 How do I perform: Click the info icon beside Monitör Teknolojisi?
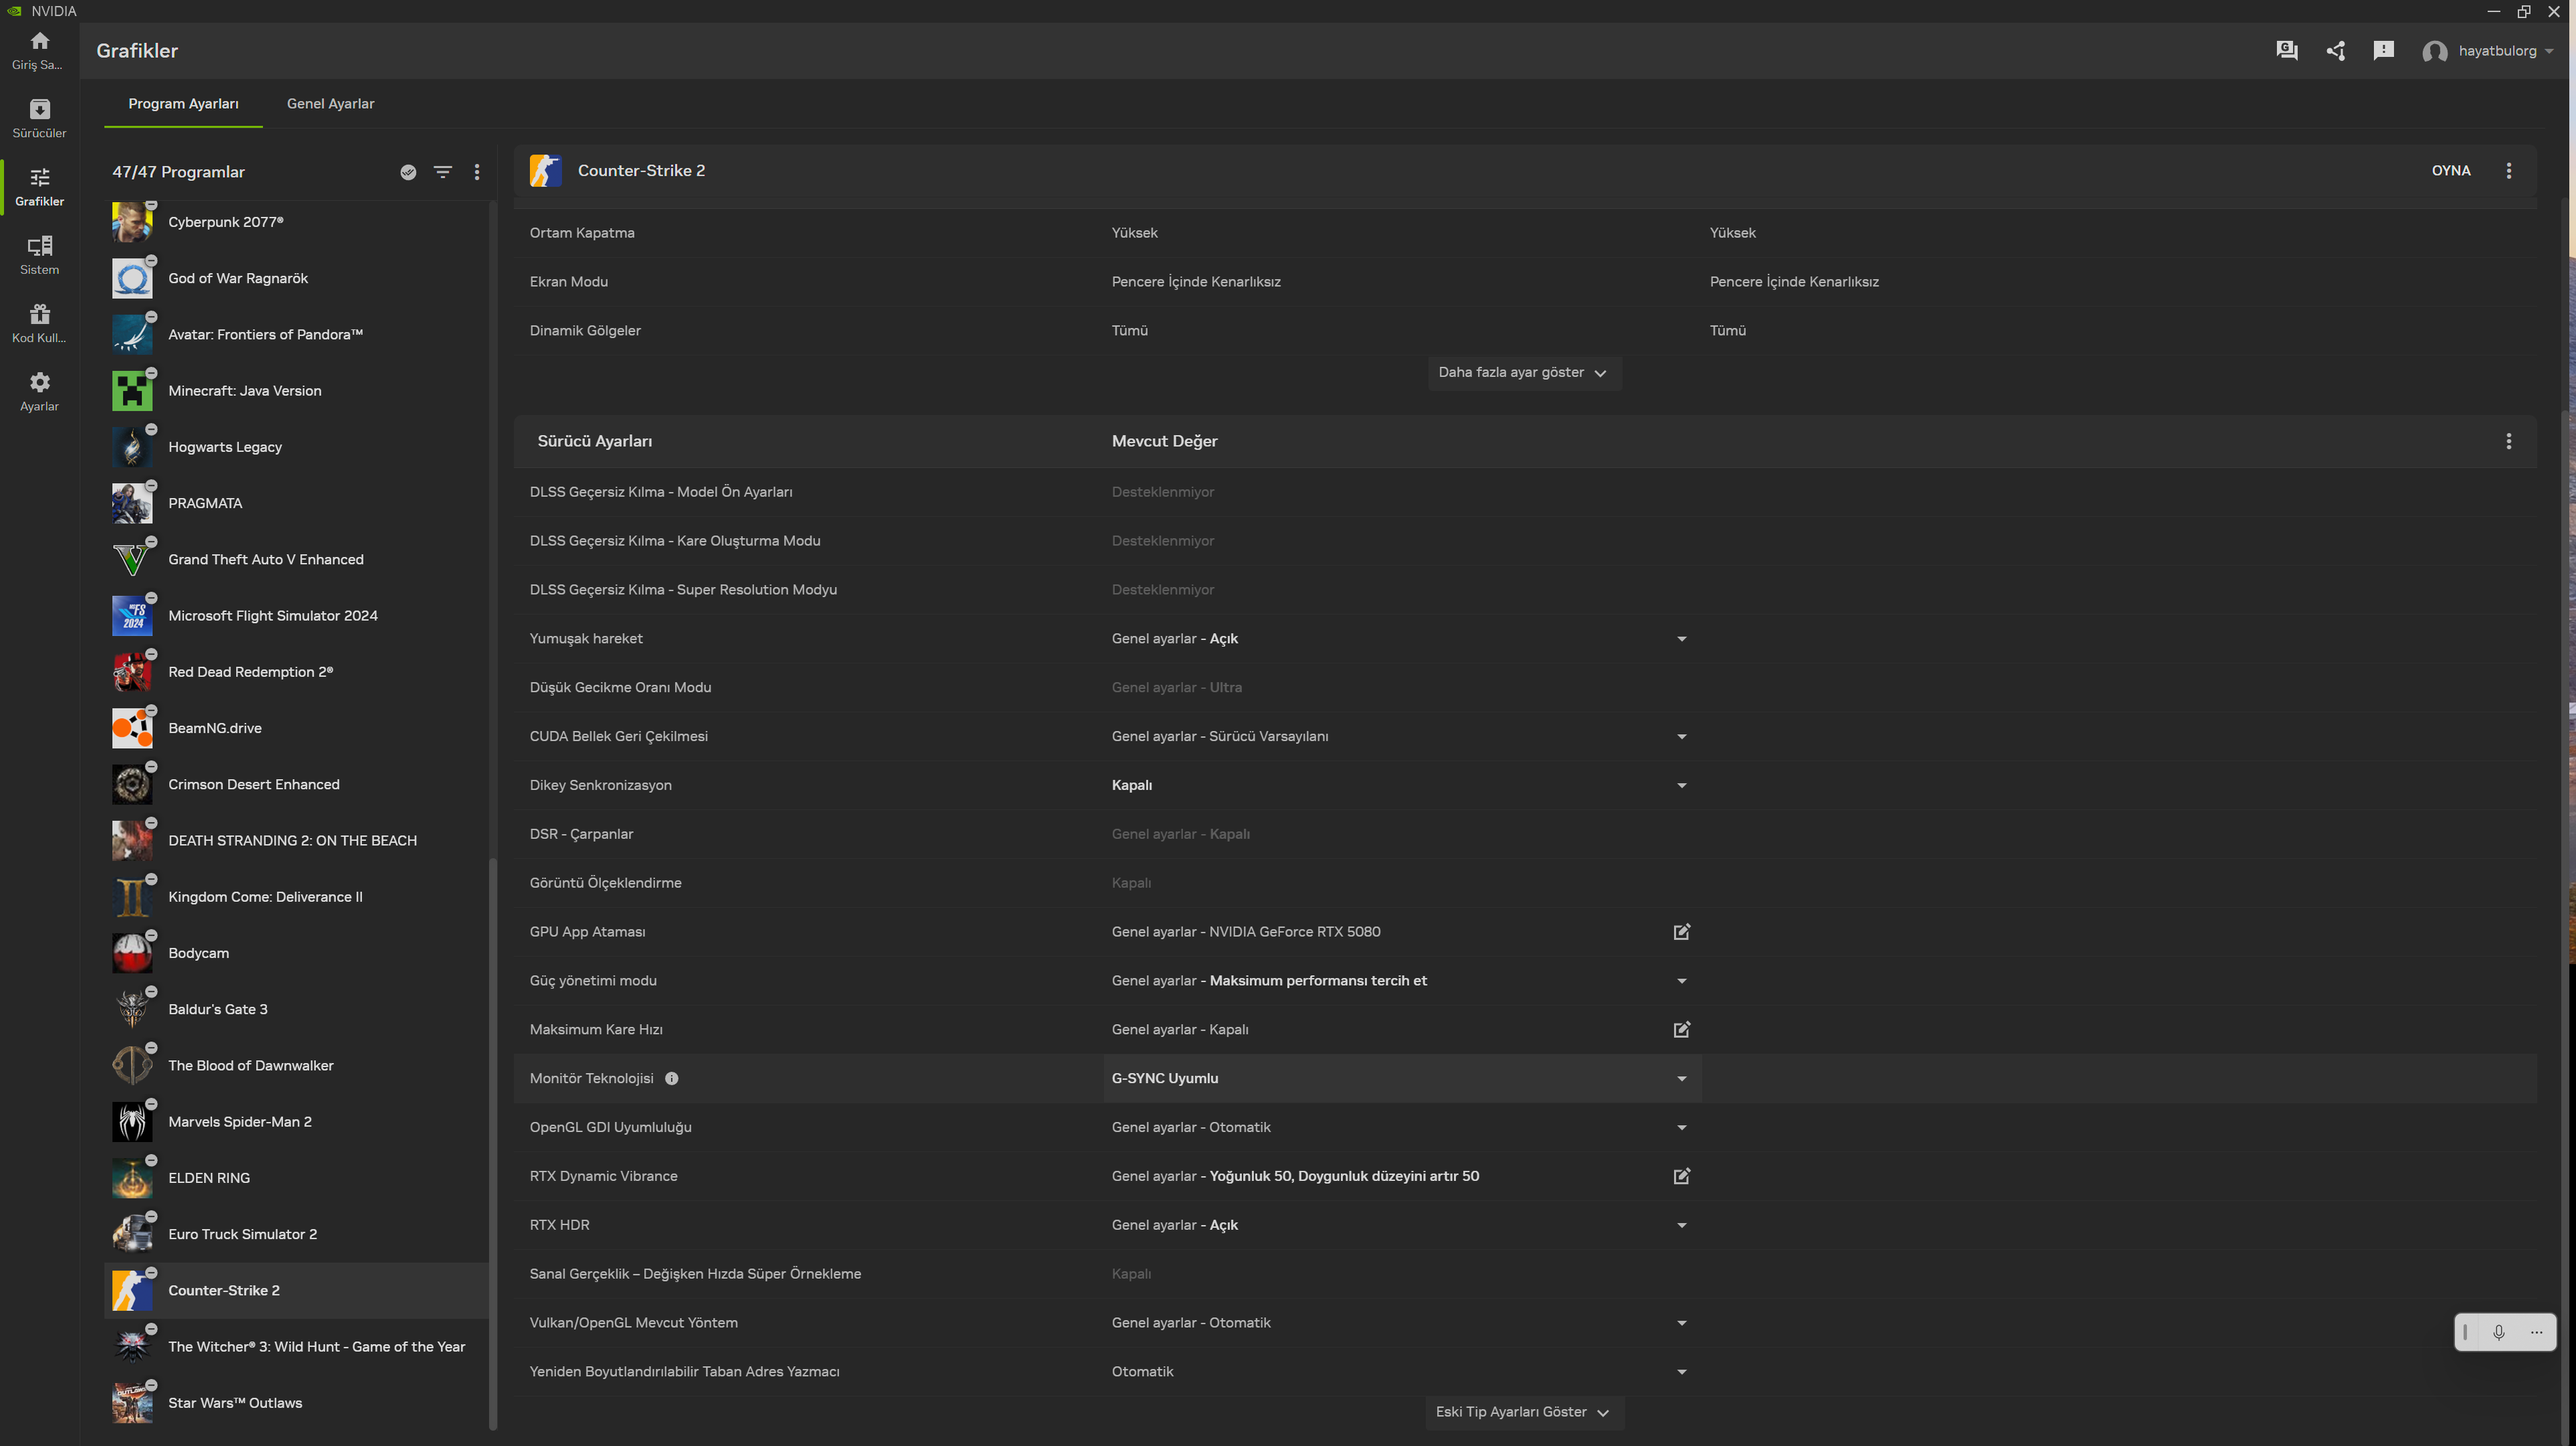click(x=672, y=1078)
